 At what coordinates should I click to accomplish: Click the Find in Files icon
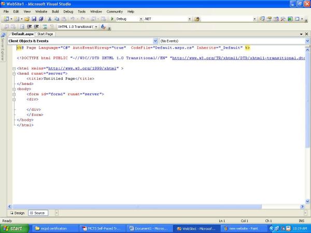coord(197,19)
